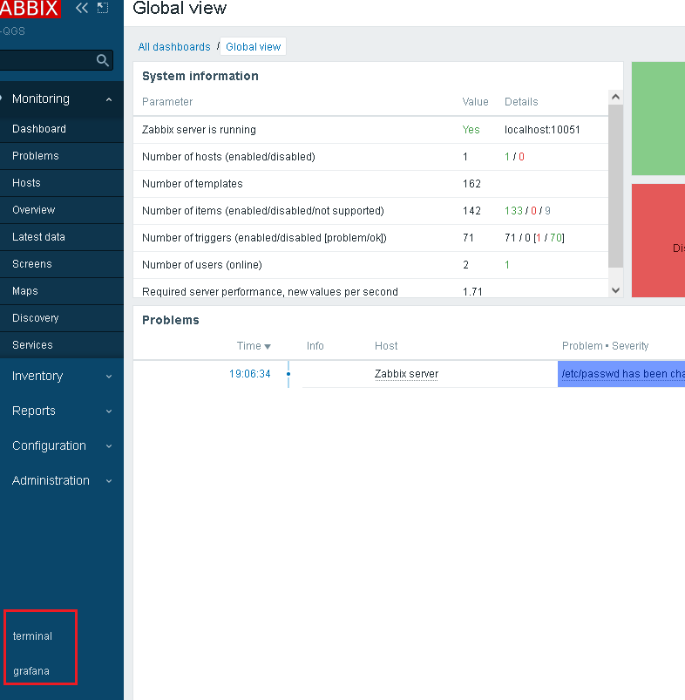Click 'Number of templates' row
Viewport: 685px width, 700px height.
click(x=371, y=184)
